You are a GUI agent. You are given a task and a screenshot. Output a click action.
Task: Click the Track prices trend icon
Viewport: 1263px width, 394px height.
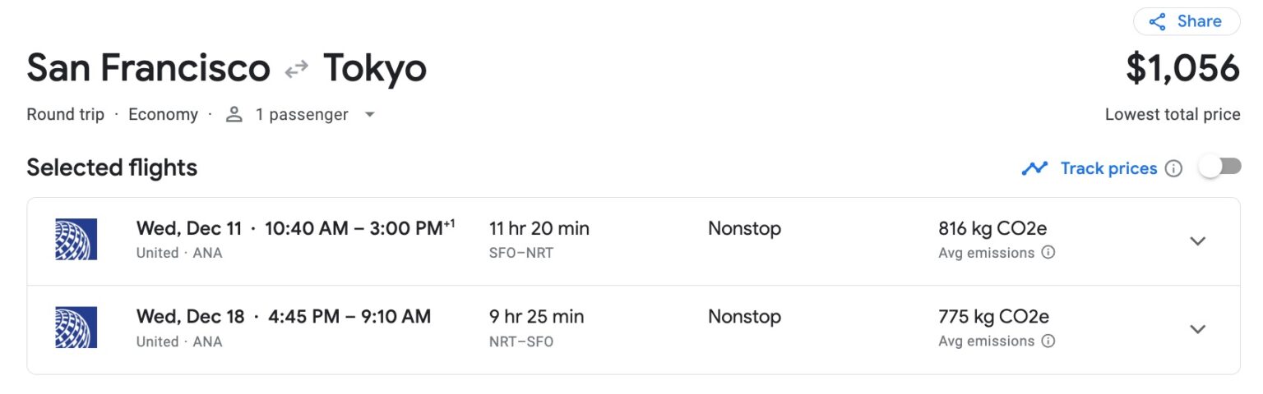(x=1034, y=168)
